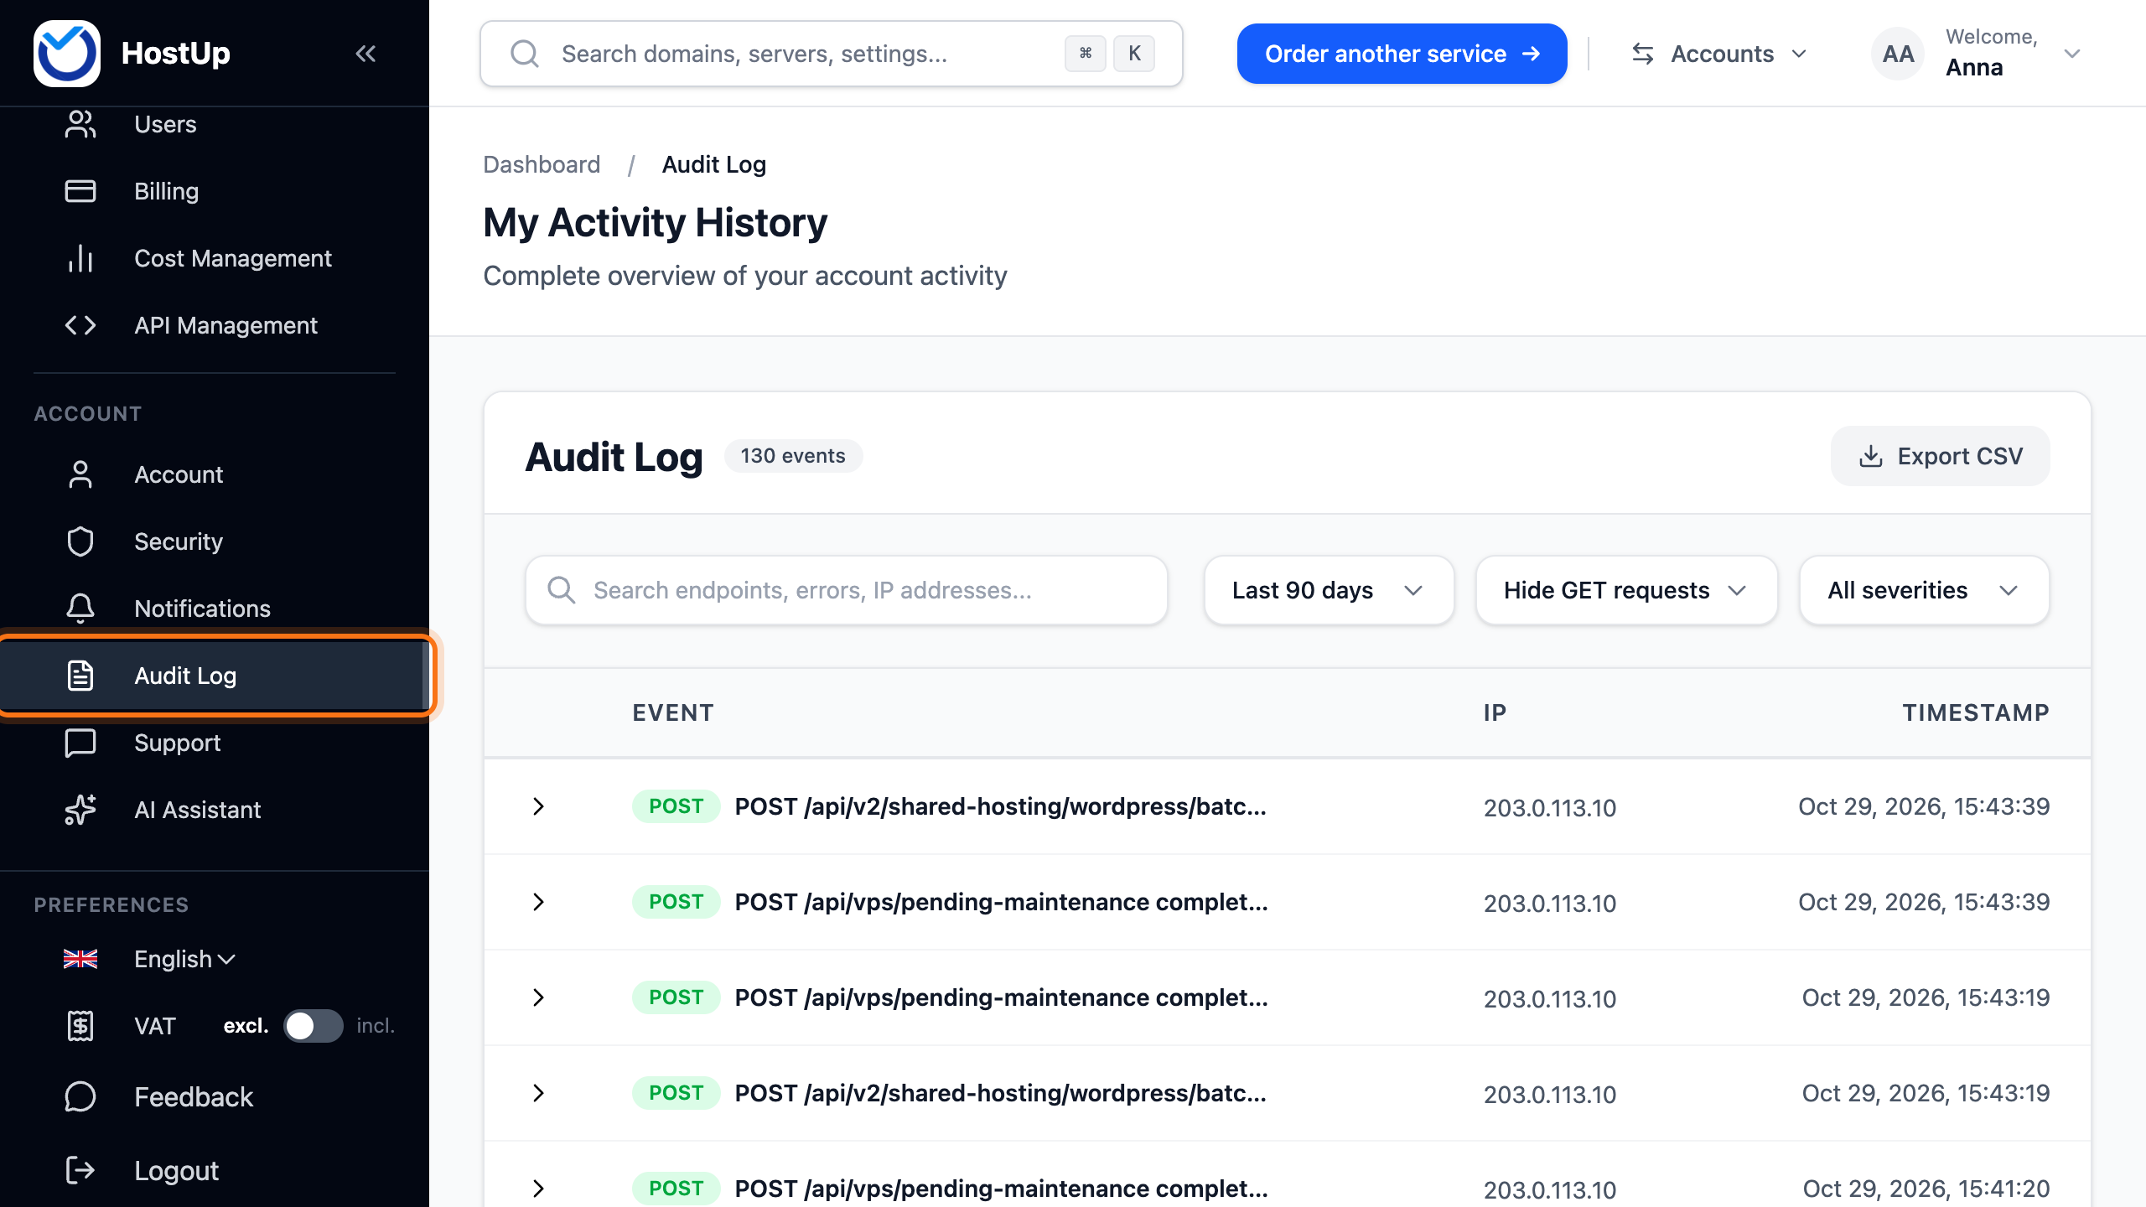Click the AA user avatar
2146x1207 pixels.
pyautogui.click(x=1898, y=54)
